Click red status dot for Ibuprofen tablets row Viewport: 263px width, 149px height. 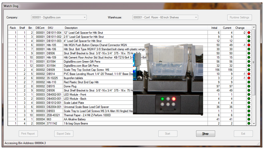249,78
